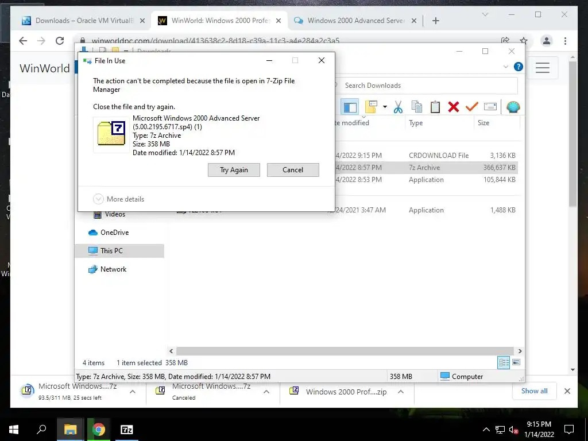The height and width of the screenshot is (441, 588).
Task: Click the 7z archive icon in the dialog
Action: click(111, 134)
